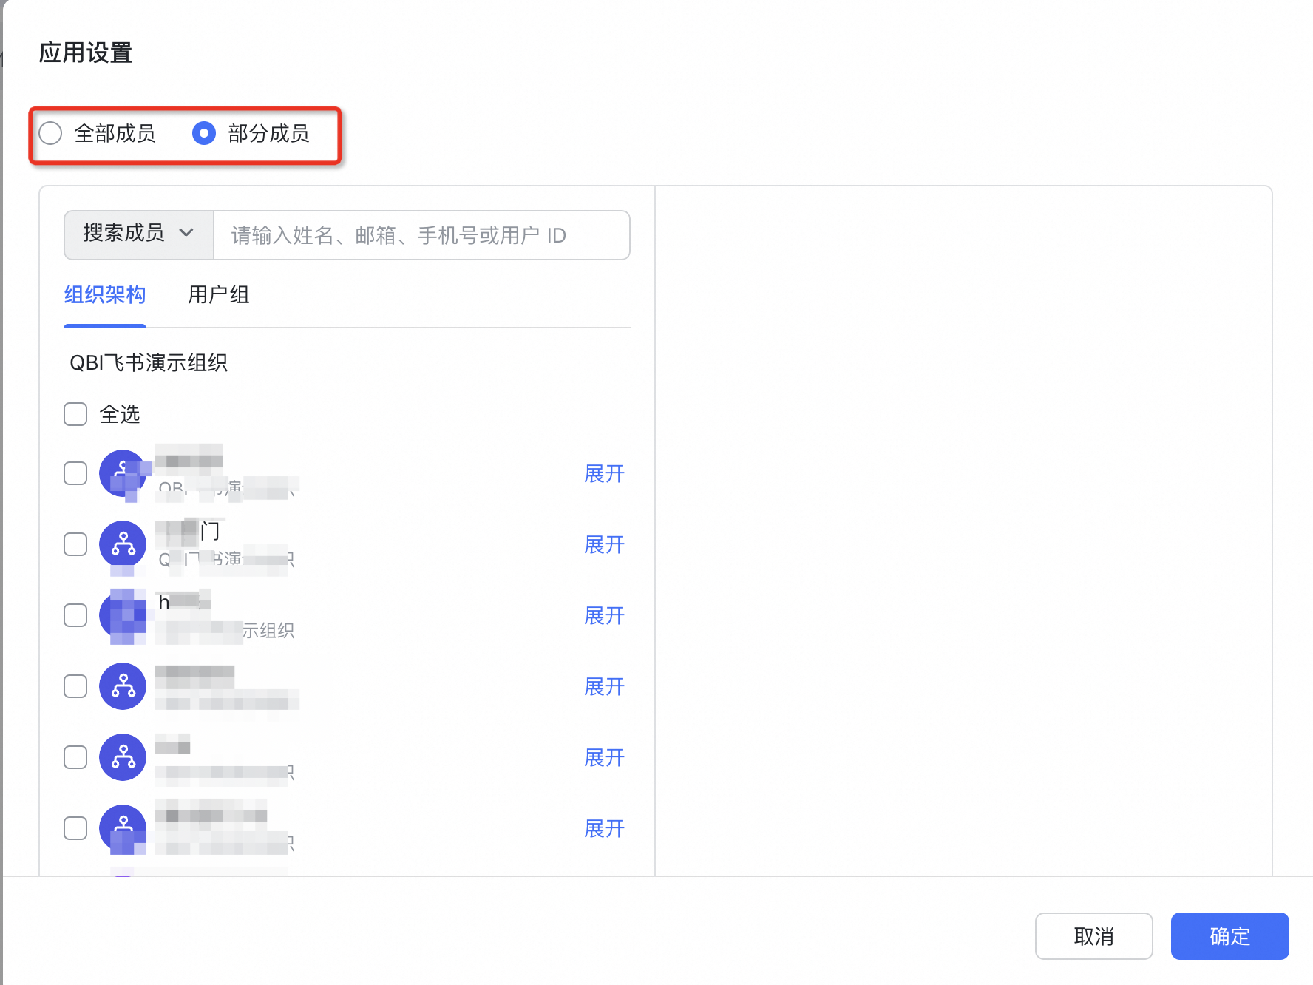Viewport: 1313px width, 985px height.
Task: Click the org icon in the fourth department row
Action: tap(123, 686)
